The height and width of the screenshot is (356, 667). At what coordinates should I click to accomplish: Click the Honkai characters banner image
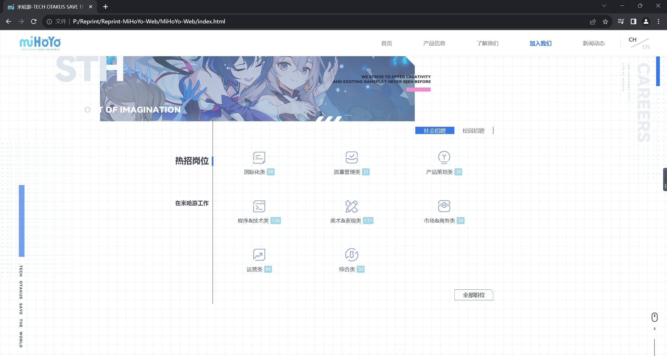click(257, 89)
